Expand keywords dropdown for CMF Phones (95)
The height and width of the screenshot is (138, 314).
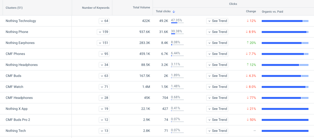(x=104, y=54)
